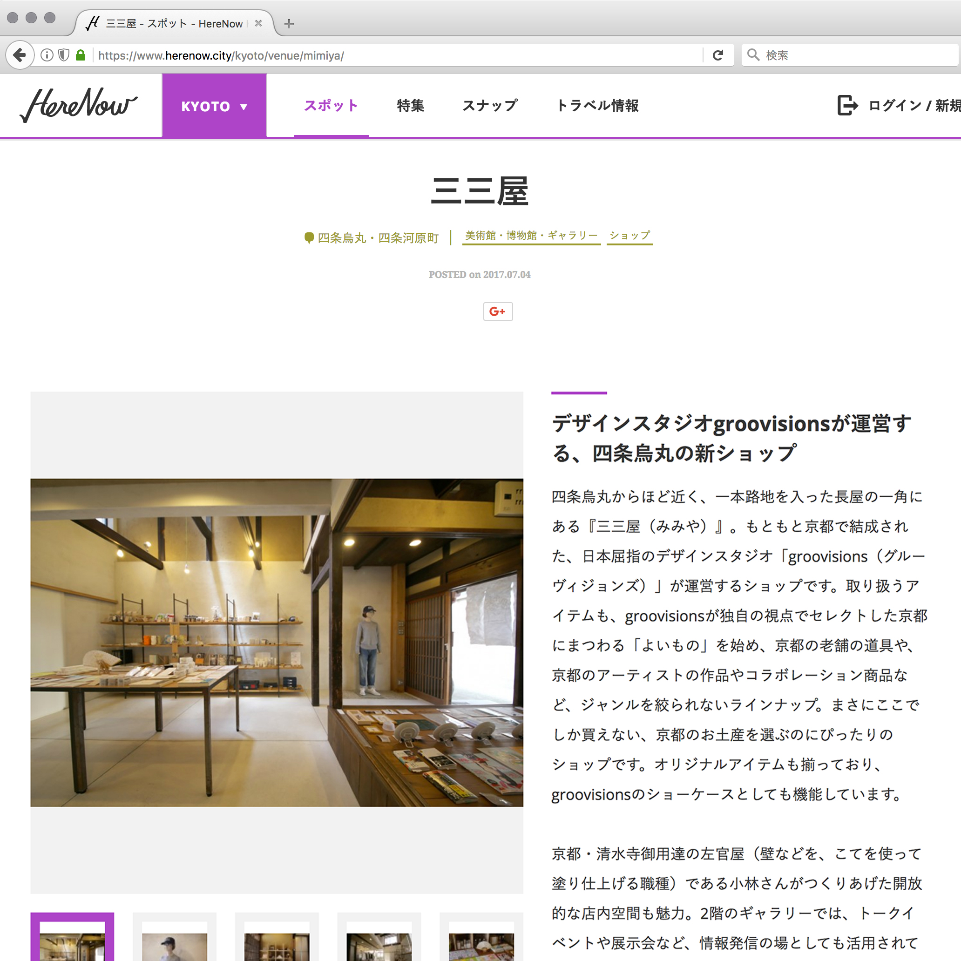Image resolution: width=961 pixels, height=961 pixels.
Task: Select the fourth gallery thumbnail
Action: click(379, 937)
